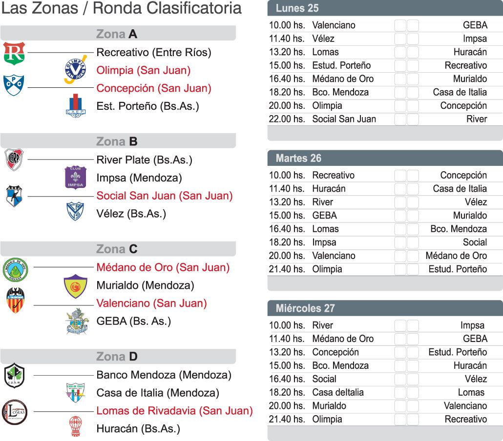
Task: Click the River Plate club crest
Action: [x=14, y=160]
